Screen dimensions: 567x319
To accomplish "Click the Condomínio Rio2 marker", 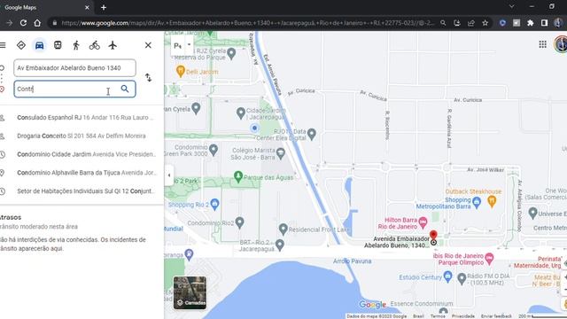I will 239,222.
